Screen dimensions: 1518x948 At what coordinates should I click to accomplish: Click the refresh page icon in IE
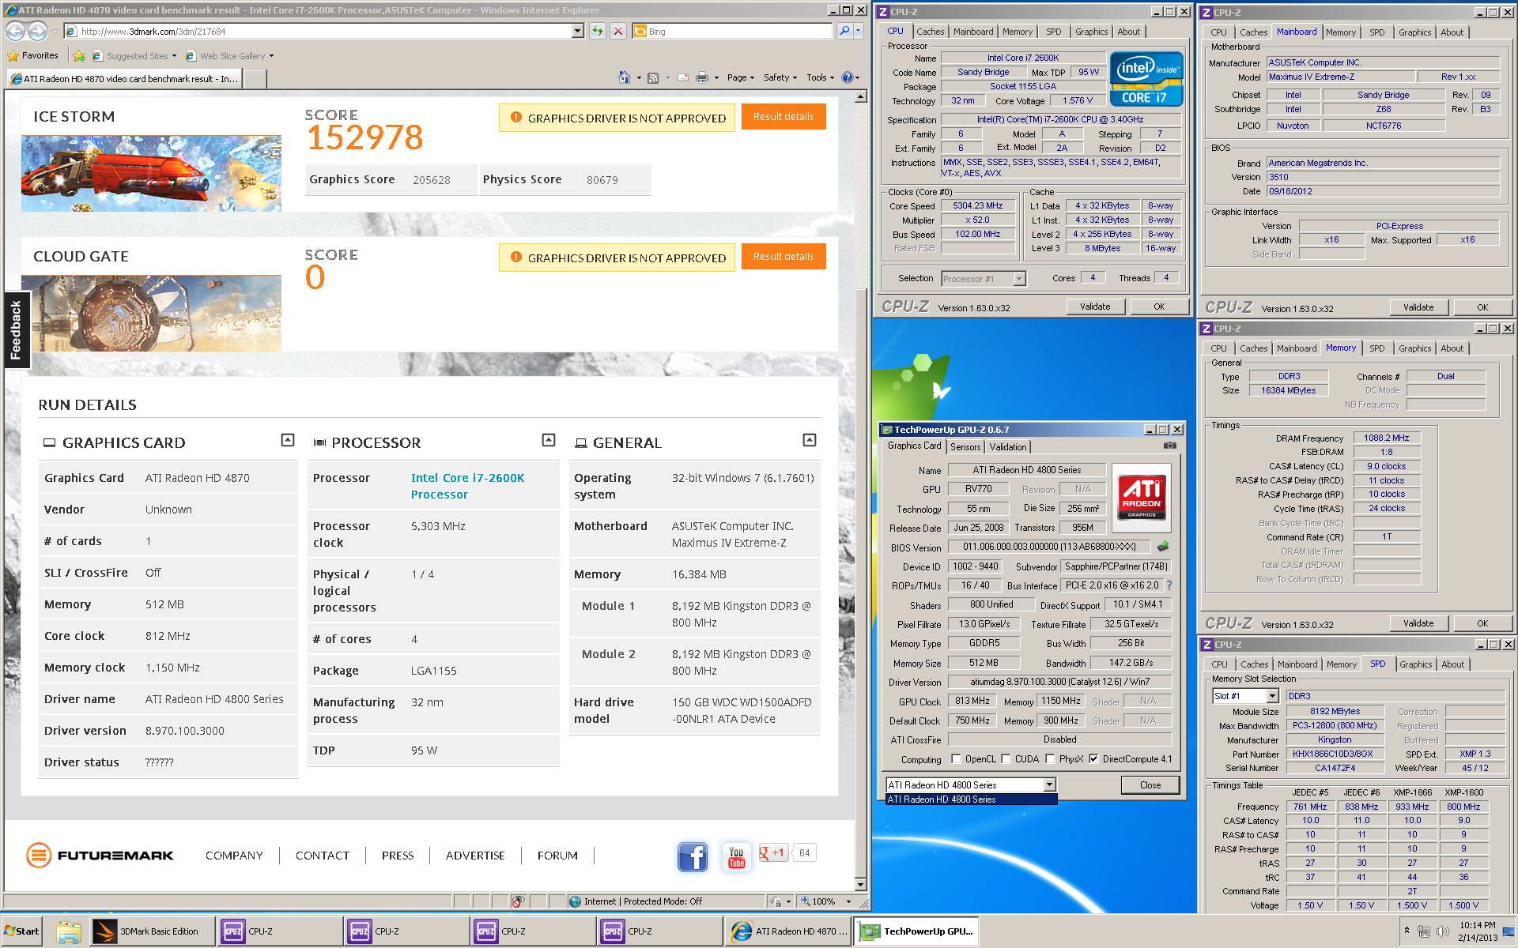point(597,31)
